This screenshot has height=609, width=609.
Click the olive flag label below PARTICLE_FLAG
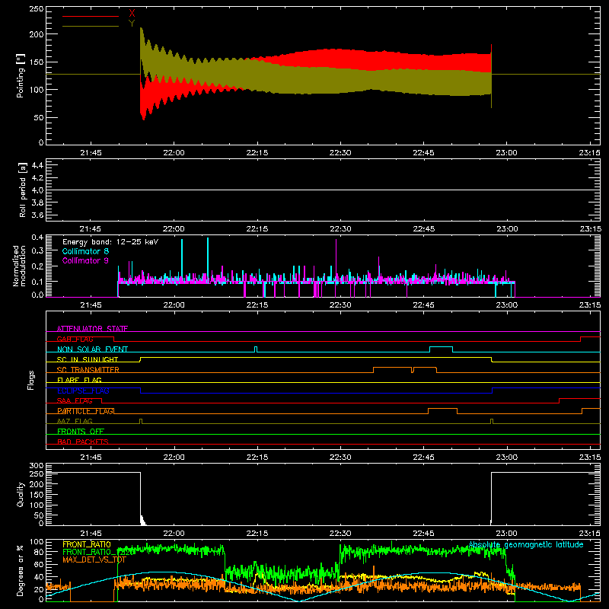click(x=75, y=421)
